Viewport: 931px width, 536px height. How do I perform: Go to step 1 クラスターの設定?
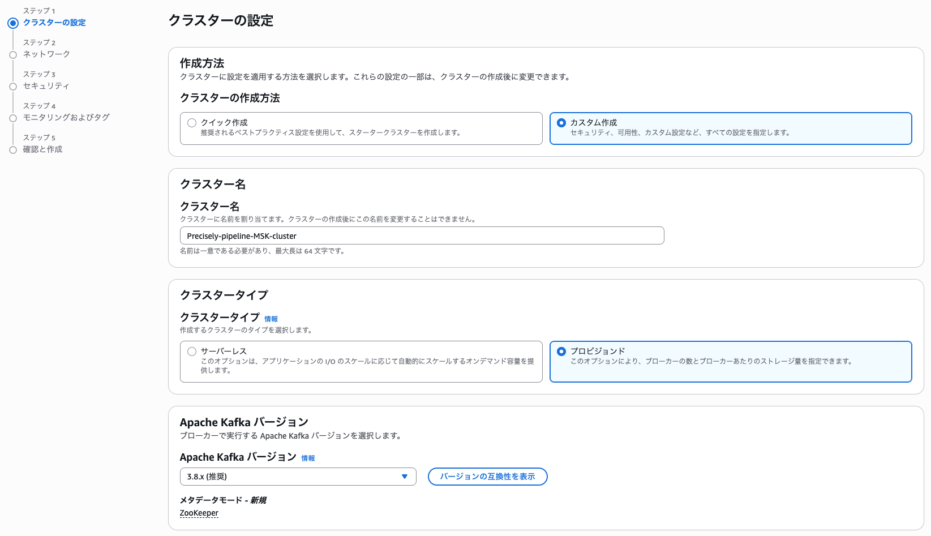coord(54,23)
